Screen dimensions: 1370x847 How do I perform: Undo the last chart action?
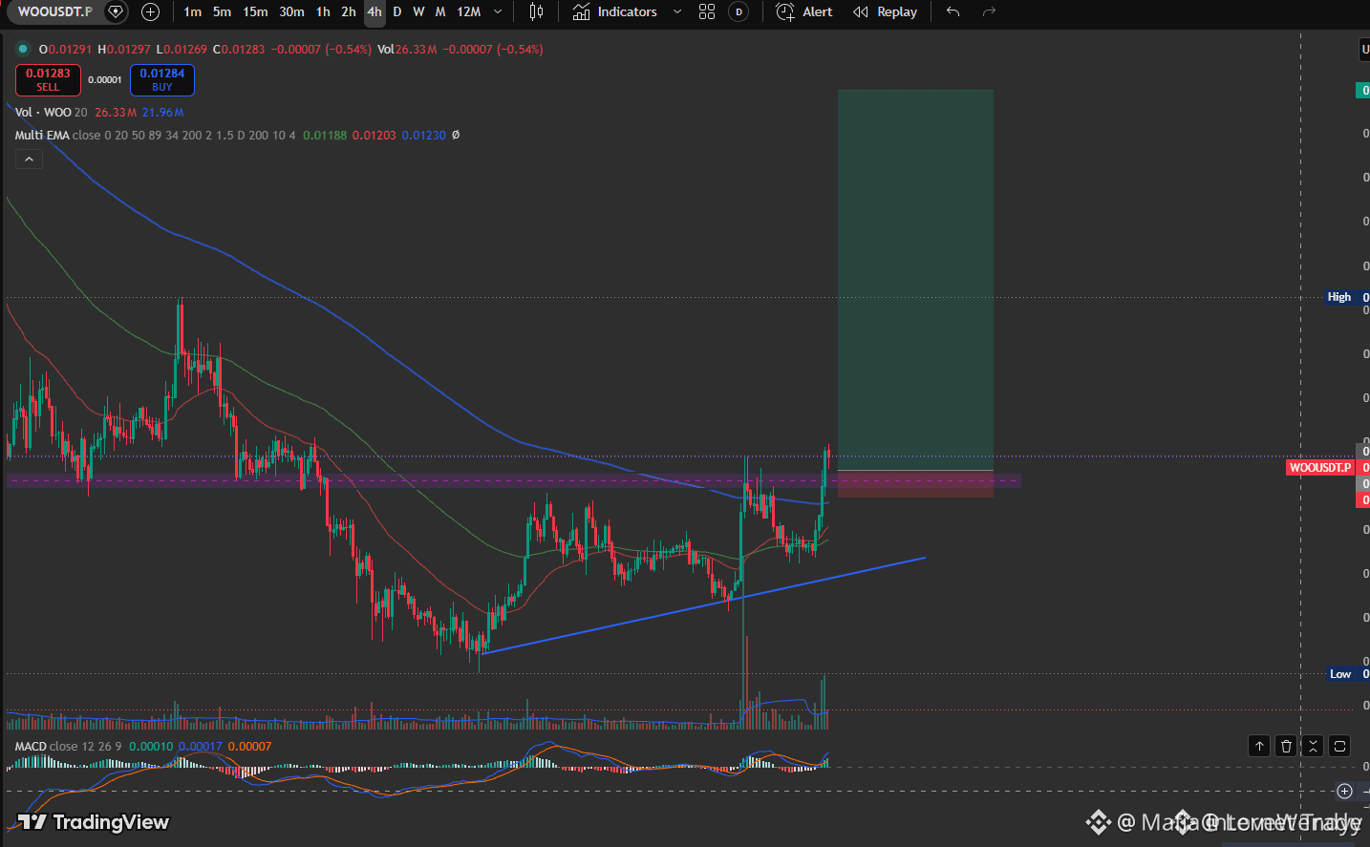click(x=953, y=11)
